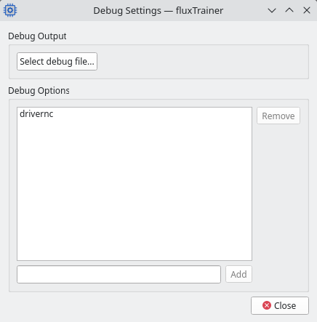Image resolution: width=317 pixels, height=322 pixels.
Task: Select the drivernc entry in the list
Action: pyautogui.click(x=135, y=114)
